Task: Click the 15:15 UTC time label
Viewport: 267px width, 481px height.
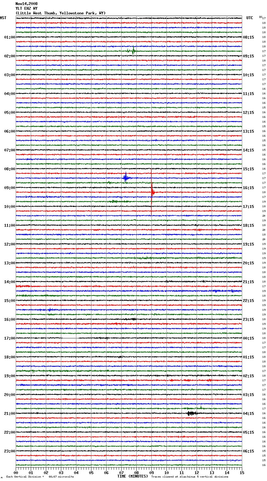Action: coord(248,169)
